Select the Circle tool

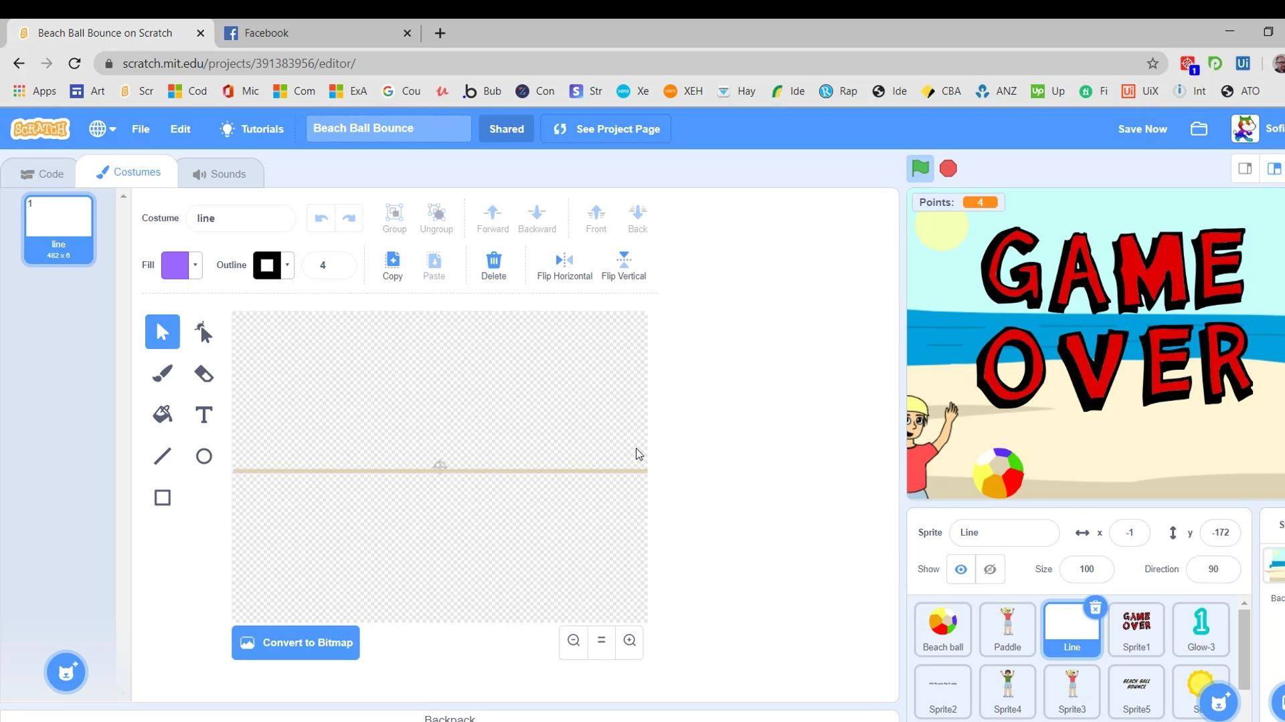pos(203,456)
